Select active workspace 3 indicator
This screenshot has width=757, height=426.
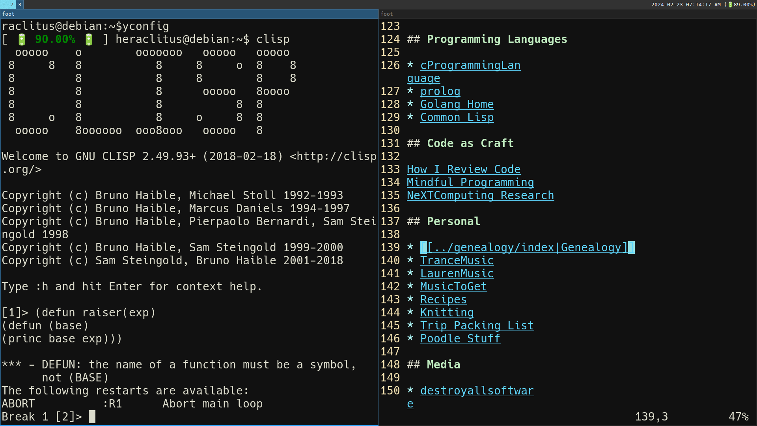pyautogui.click(x=20, y=4)
